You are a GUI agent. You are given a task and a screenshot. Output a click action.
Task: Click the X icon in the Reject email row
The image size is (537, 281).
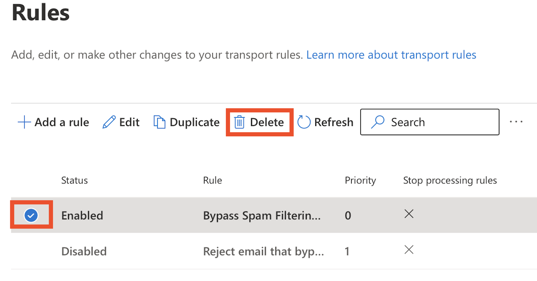[x=409, y=250]
